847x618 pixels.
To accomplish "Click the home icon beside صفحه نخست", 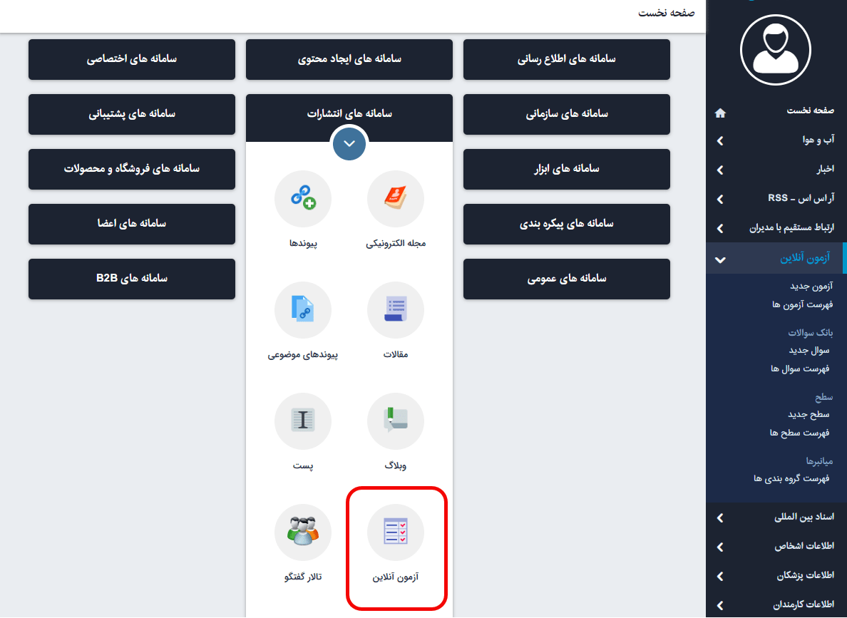I will click(x=720, y=113).
